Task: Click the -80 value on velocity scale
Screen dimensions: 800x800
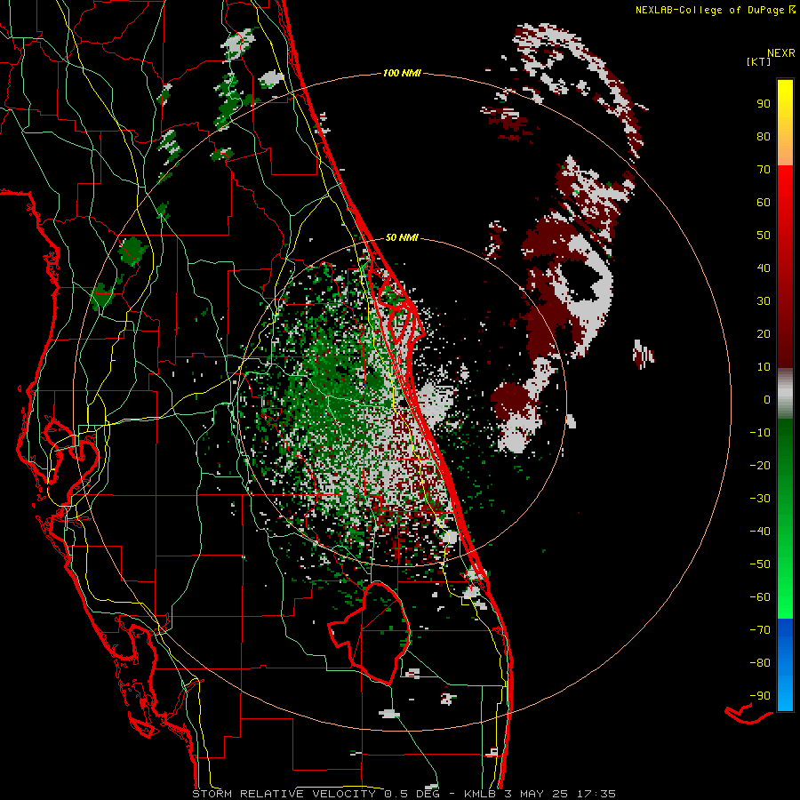Action: (x=760, y=663)
